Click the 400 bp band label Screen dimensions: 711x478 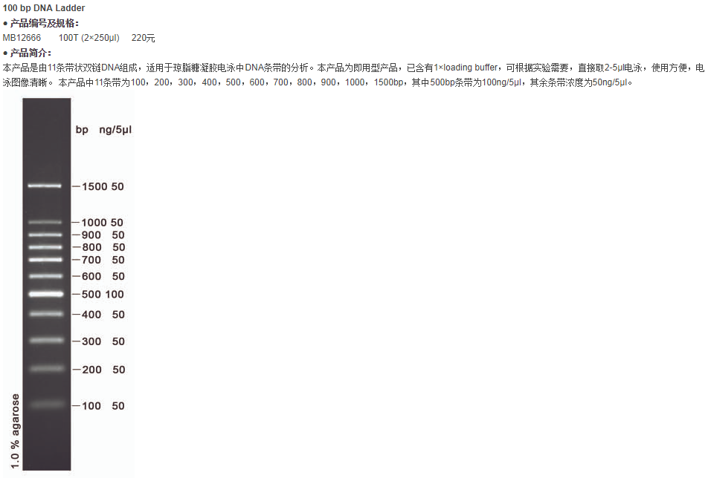click(x=91, y=315)
